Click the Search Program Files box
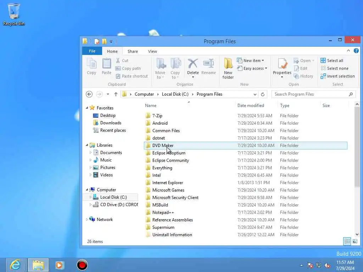 pos(314,94)
